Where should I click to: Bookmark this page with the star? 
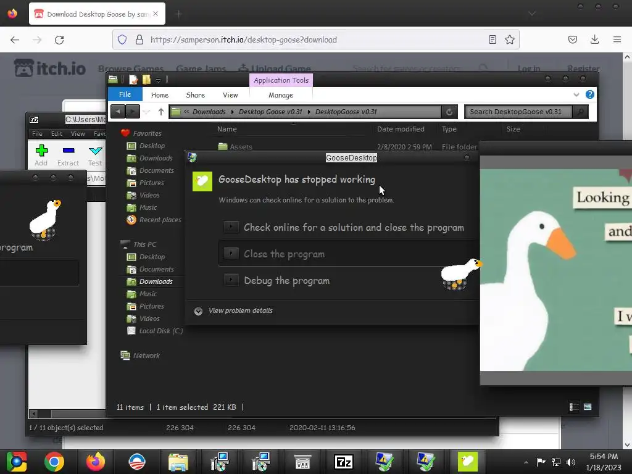(x=510, y=39)
